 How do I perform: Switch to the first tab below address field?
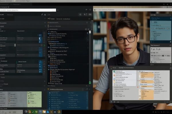point(3,15)
